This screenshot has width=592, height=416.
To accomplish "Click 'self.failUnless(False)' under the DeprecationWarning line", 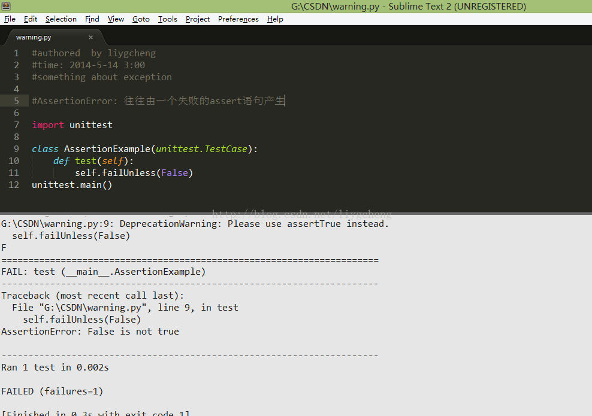I will pyautogui.click(x=71, y=236).
